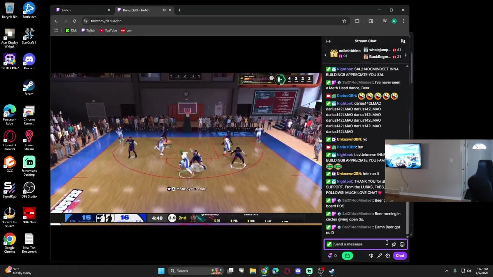Open channel points bits balance
493x277 pixels.
click(332, 256)
